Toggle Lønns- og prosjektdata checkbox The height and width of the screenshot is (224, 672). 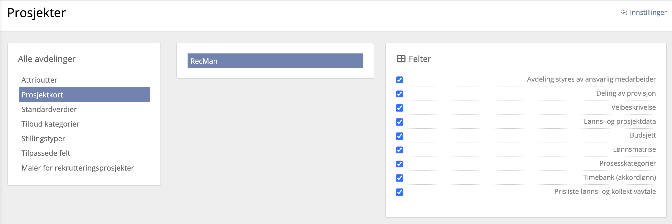[399, 122]
